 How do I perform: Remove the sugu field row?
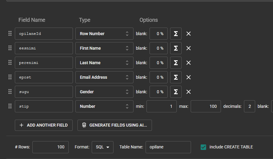tap(188, 92)
